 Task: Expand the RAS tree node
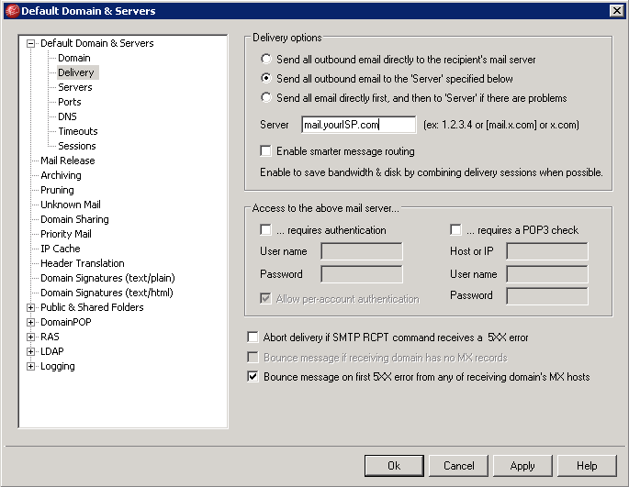click(x=30, y=338)
